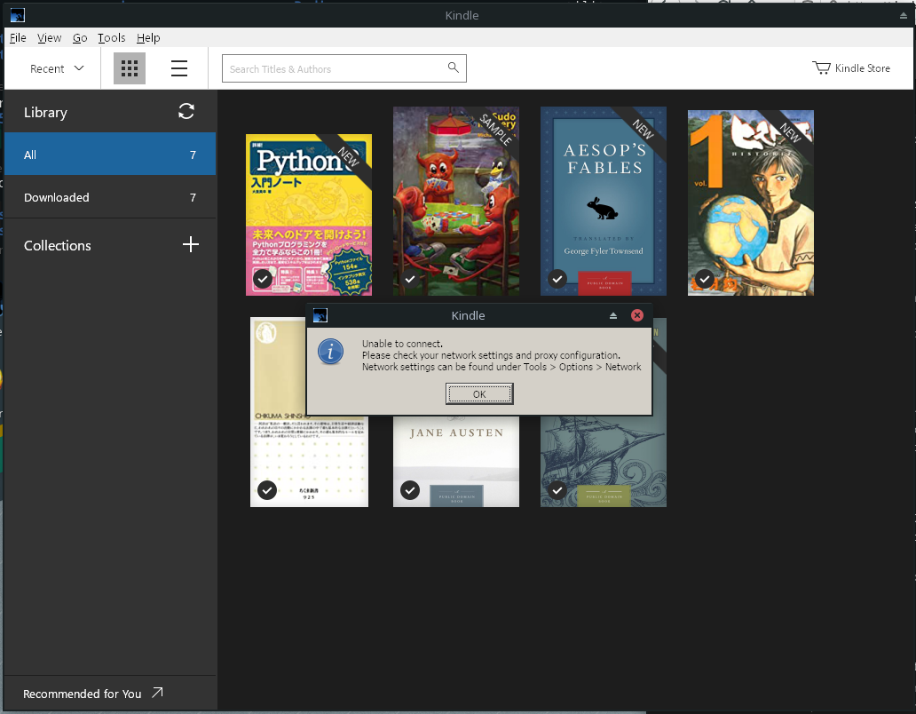Open the Recent sort dropdown
Screen dimensions: 916x714
click(57, 68)
